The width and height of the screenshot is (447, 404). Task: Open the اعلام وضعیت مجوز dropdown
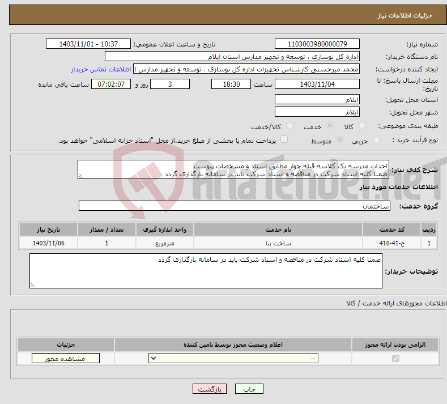[x=233, y=358]
